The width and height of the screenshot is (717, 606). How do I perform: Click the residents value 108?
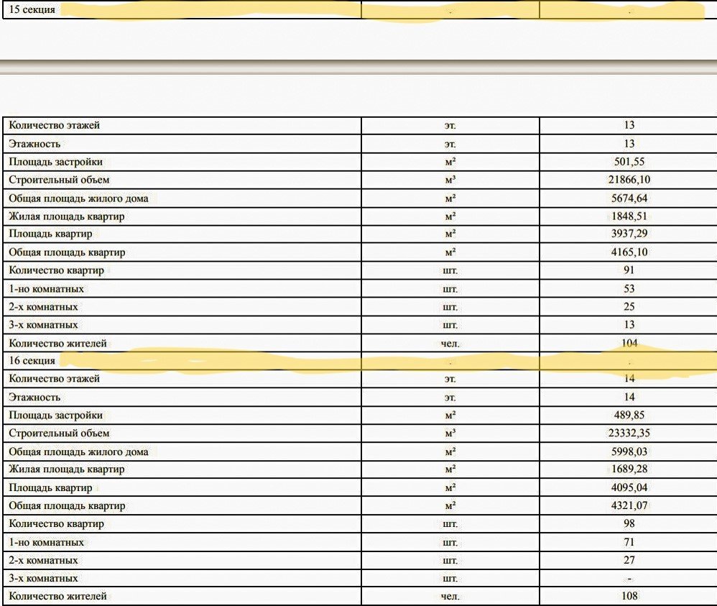(629, 596)
